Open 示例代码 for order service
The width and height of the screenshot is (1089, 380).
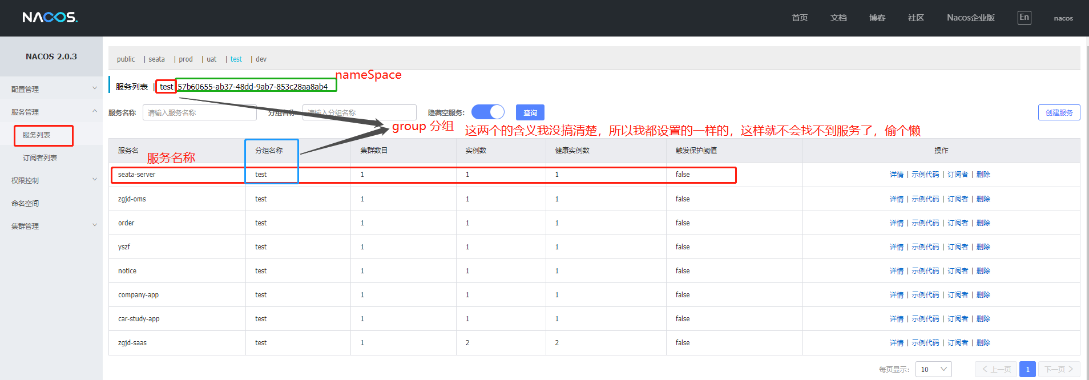coord(925,223)
